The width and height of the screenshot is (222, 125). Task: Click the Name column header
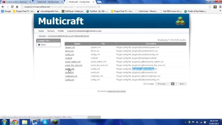pos(77,44)
